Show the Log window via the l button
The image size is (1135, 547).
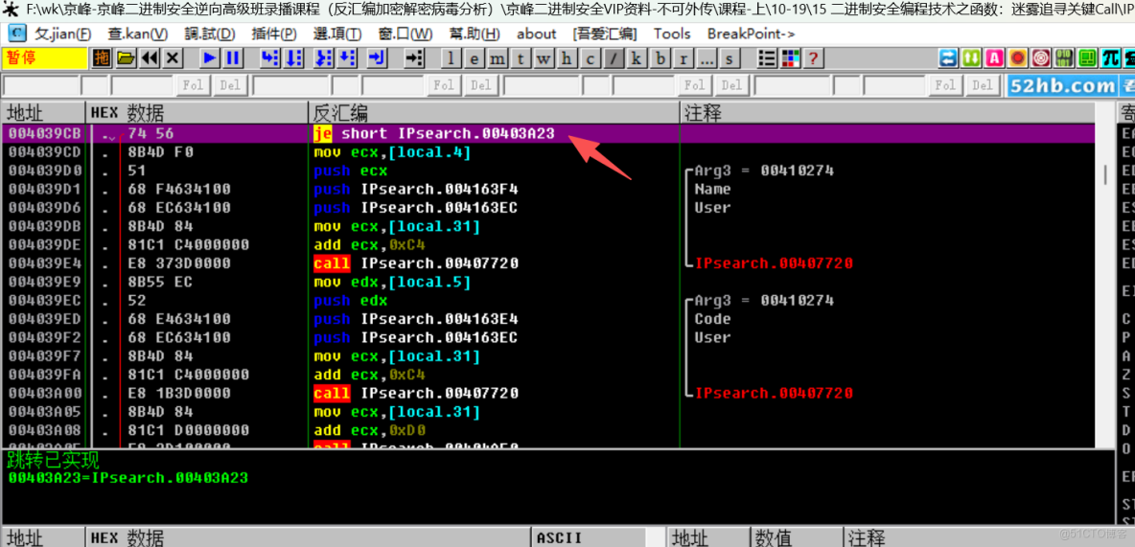[x=451, y=58]
